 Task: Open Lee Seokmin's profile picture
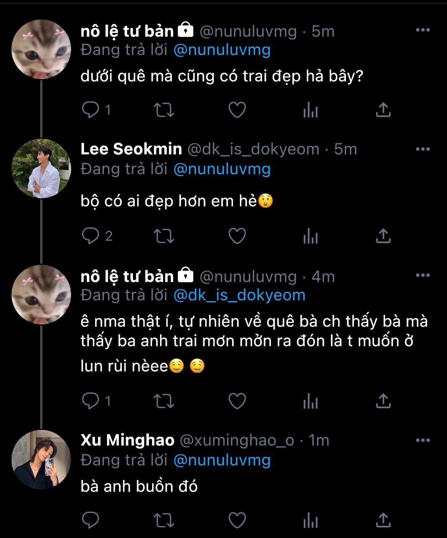click(41, 169)
